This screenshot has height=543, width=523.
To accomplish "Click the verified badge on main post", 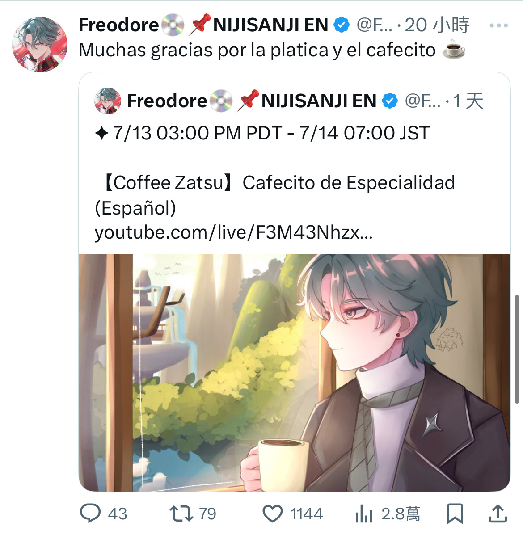I will pyautogui.click(x=342, y=25).
